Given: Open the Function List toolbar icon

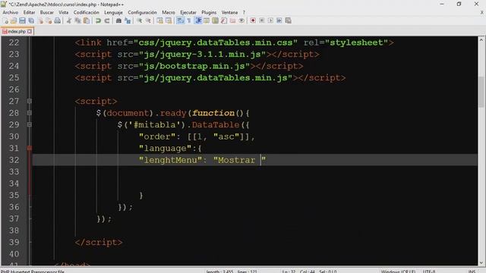Looking at the screenshot, I should (x=224, y=20).
